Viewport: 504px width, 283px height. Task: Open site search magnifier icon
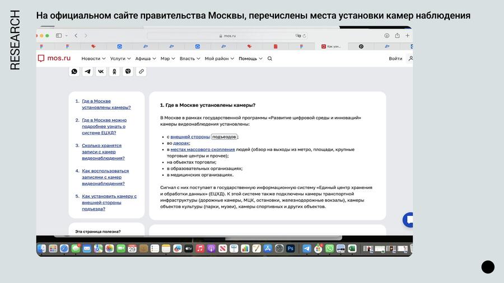(x=270, y=58)
